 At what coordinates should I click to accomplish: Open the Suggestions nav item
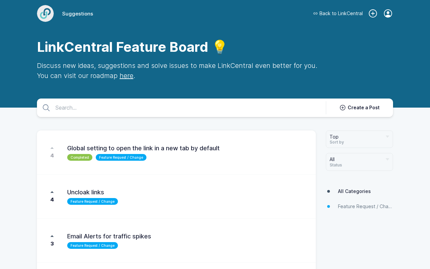point(78,14)
